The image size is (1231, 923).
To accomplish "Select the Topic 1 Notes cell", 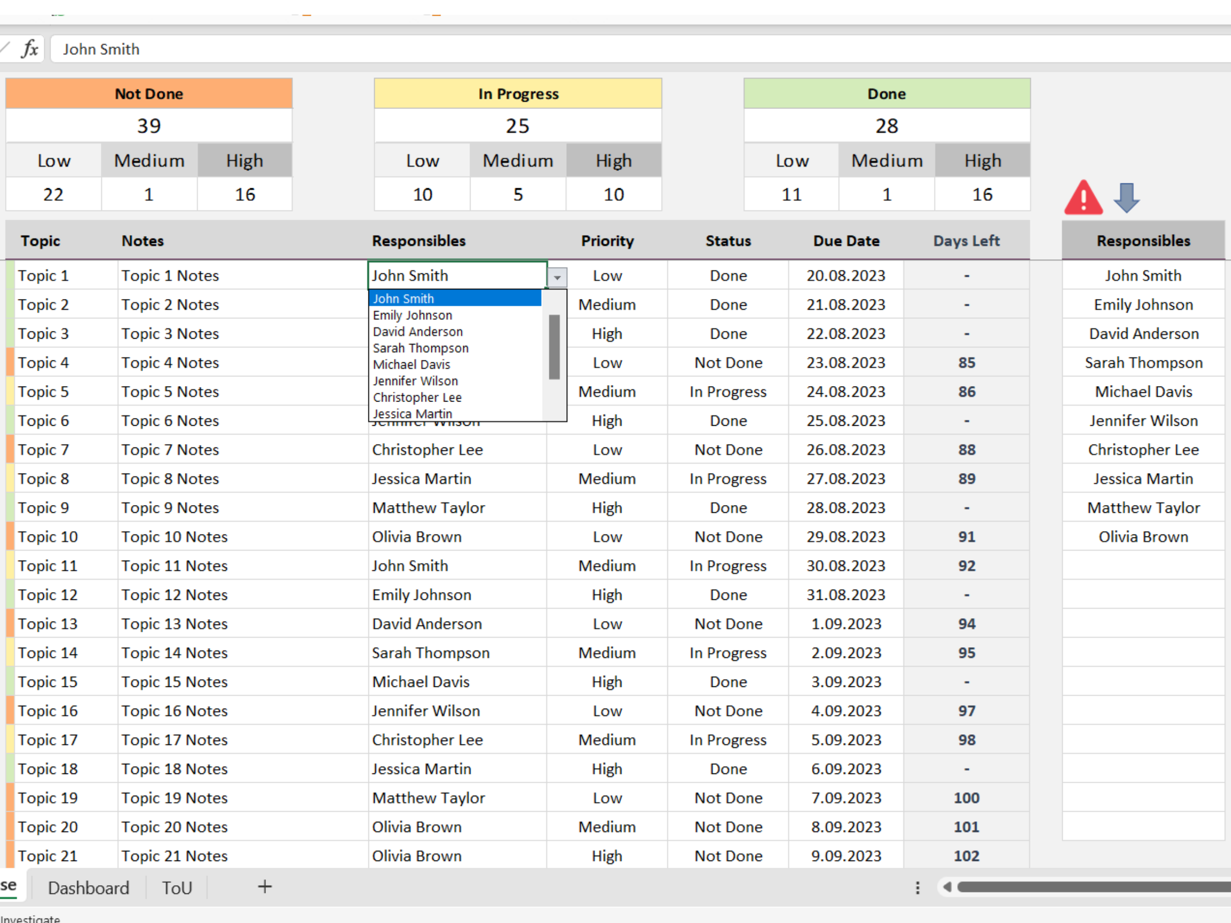I will (x=243, y=275).
